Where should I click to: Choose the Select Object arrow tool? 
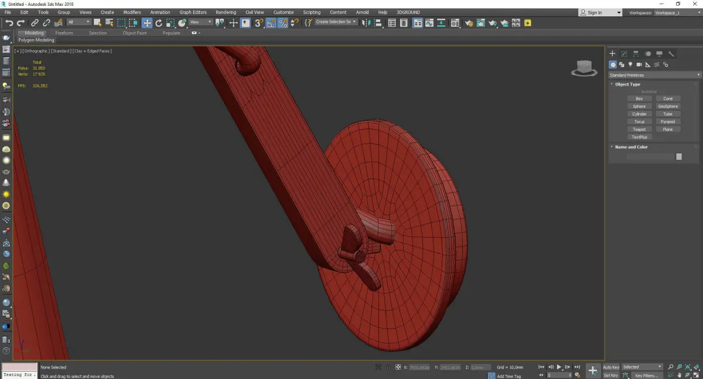(97, 23)
